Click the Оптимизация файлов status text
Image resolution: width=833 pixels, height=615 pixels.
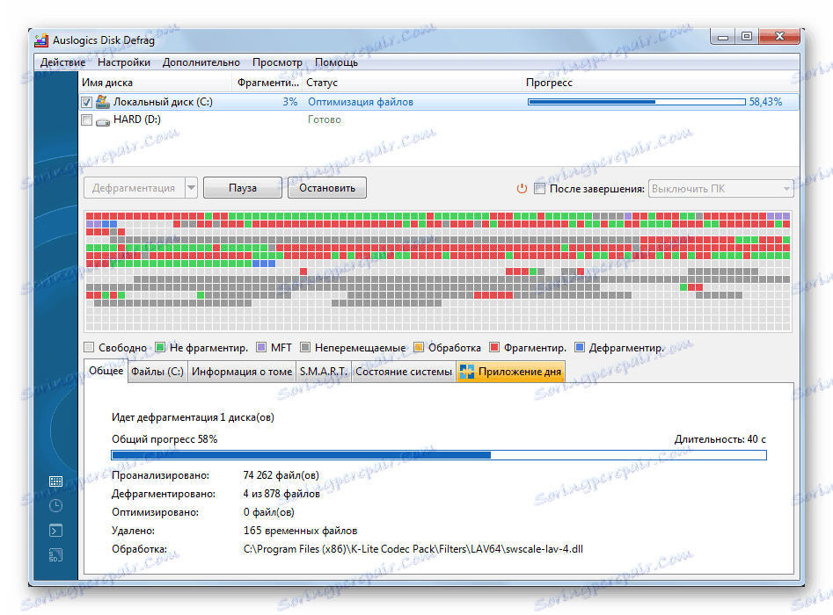point(360,102)
